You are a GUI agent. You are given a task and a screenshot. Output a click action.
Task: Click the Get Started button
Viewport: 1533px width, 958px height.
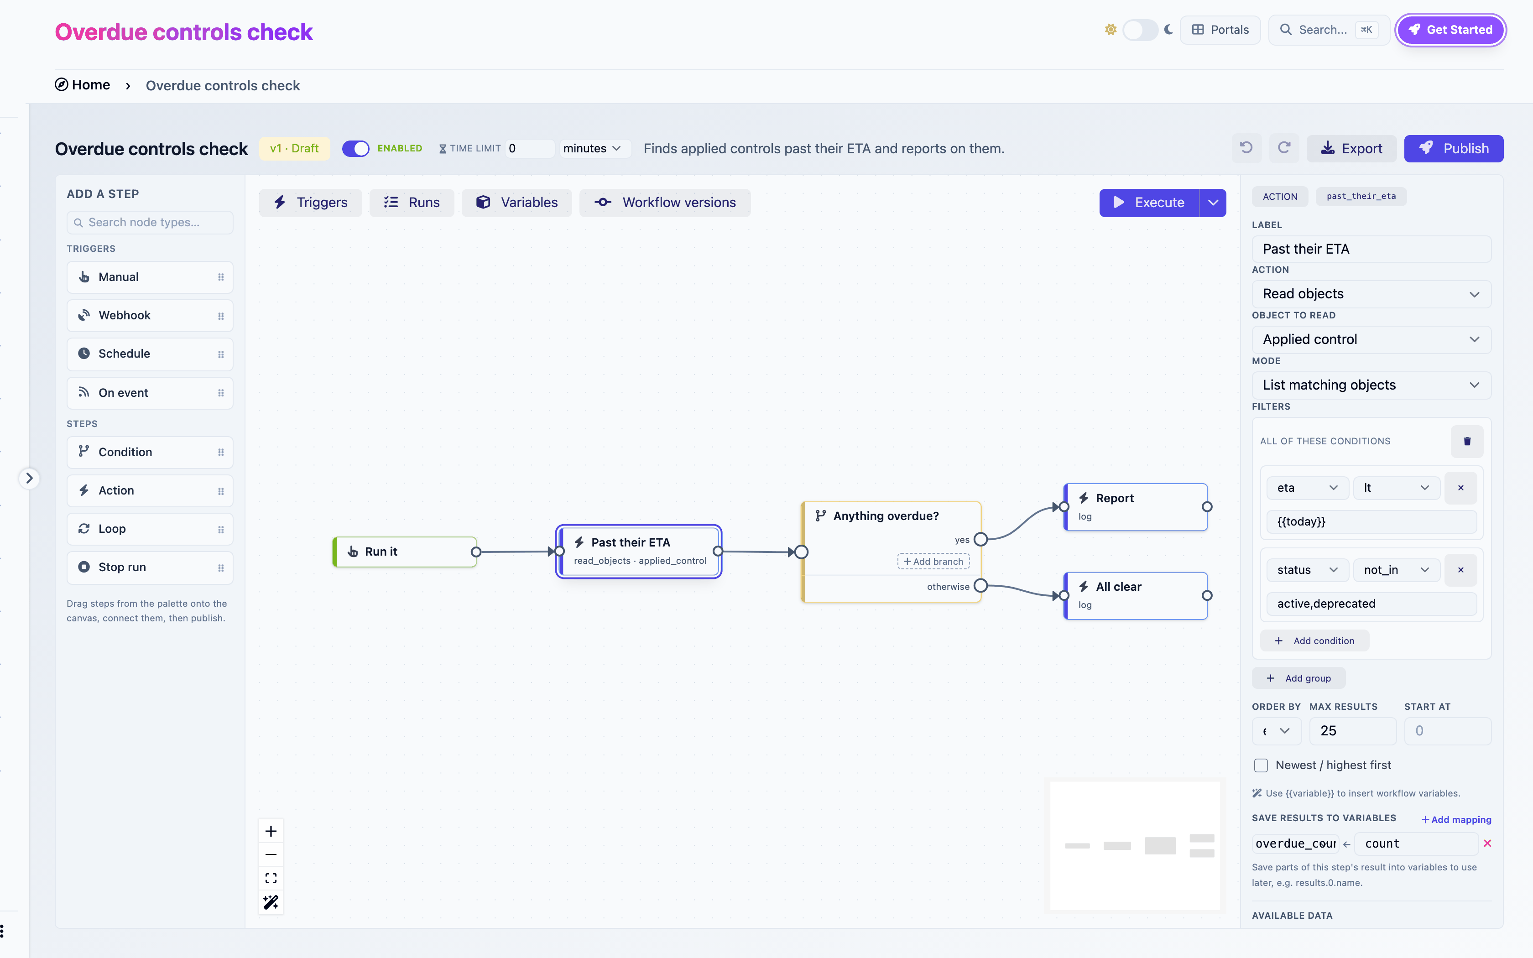click(x=1451, y=30)
